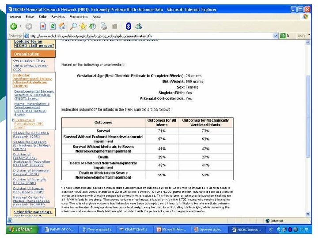Click the Bluetooth toolbar icon
The width and height of the screenshot is (318, 238).
tap(129, 26)
